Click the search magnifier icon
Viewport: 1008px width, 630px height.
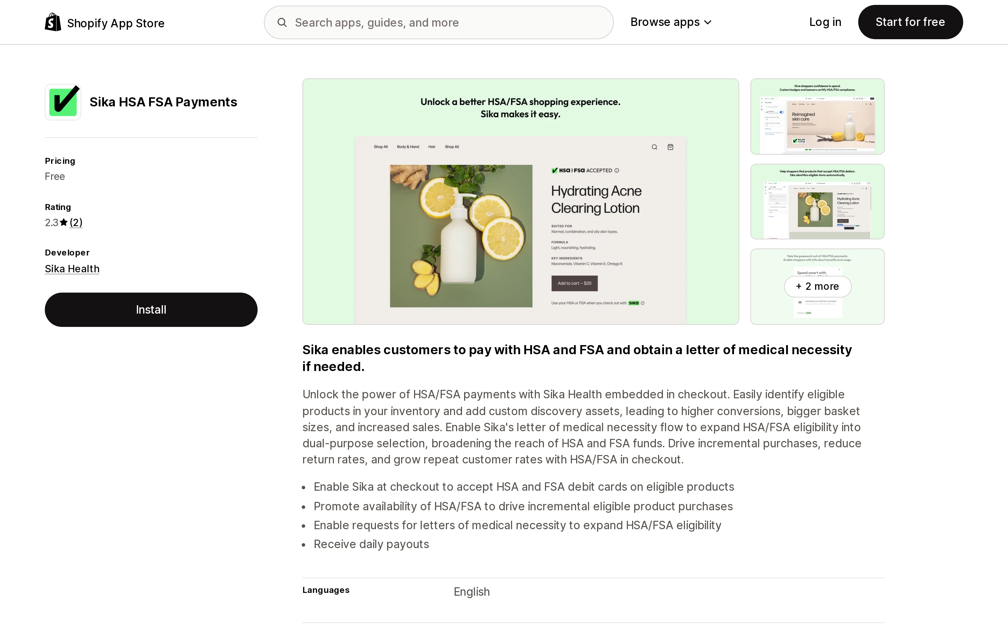(282, 22)
